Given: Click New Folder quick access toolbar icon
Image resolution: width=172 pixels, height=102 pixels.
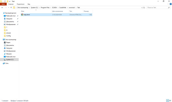Looking at the screenshot, I should [8, 1].
